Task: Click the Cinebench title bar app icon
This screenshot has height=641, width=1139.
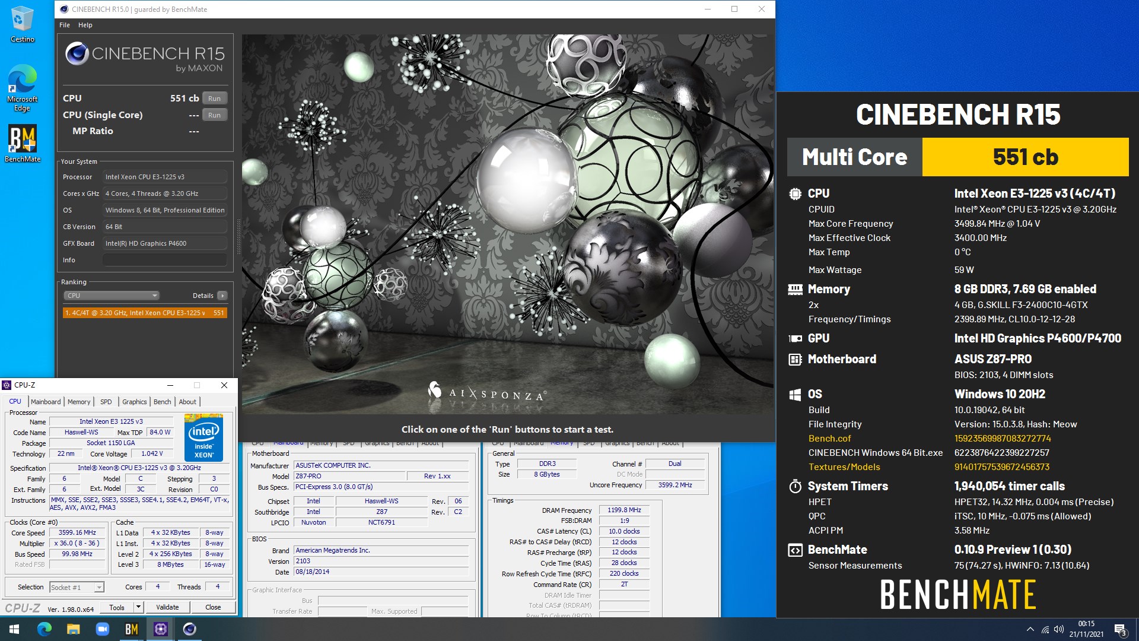Action: point(65,9)
